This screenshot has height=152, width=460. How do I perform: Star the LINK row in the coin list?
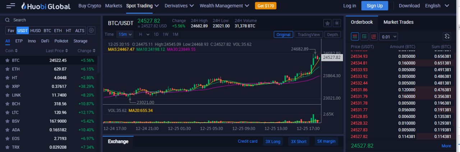[x=7, y=95]
